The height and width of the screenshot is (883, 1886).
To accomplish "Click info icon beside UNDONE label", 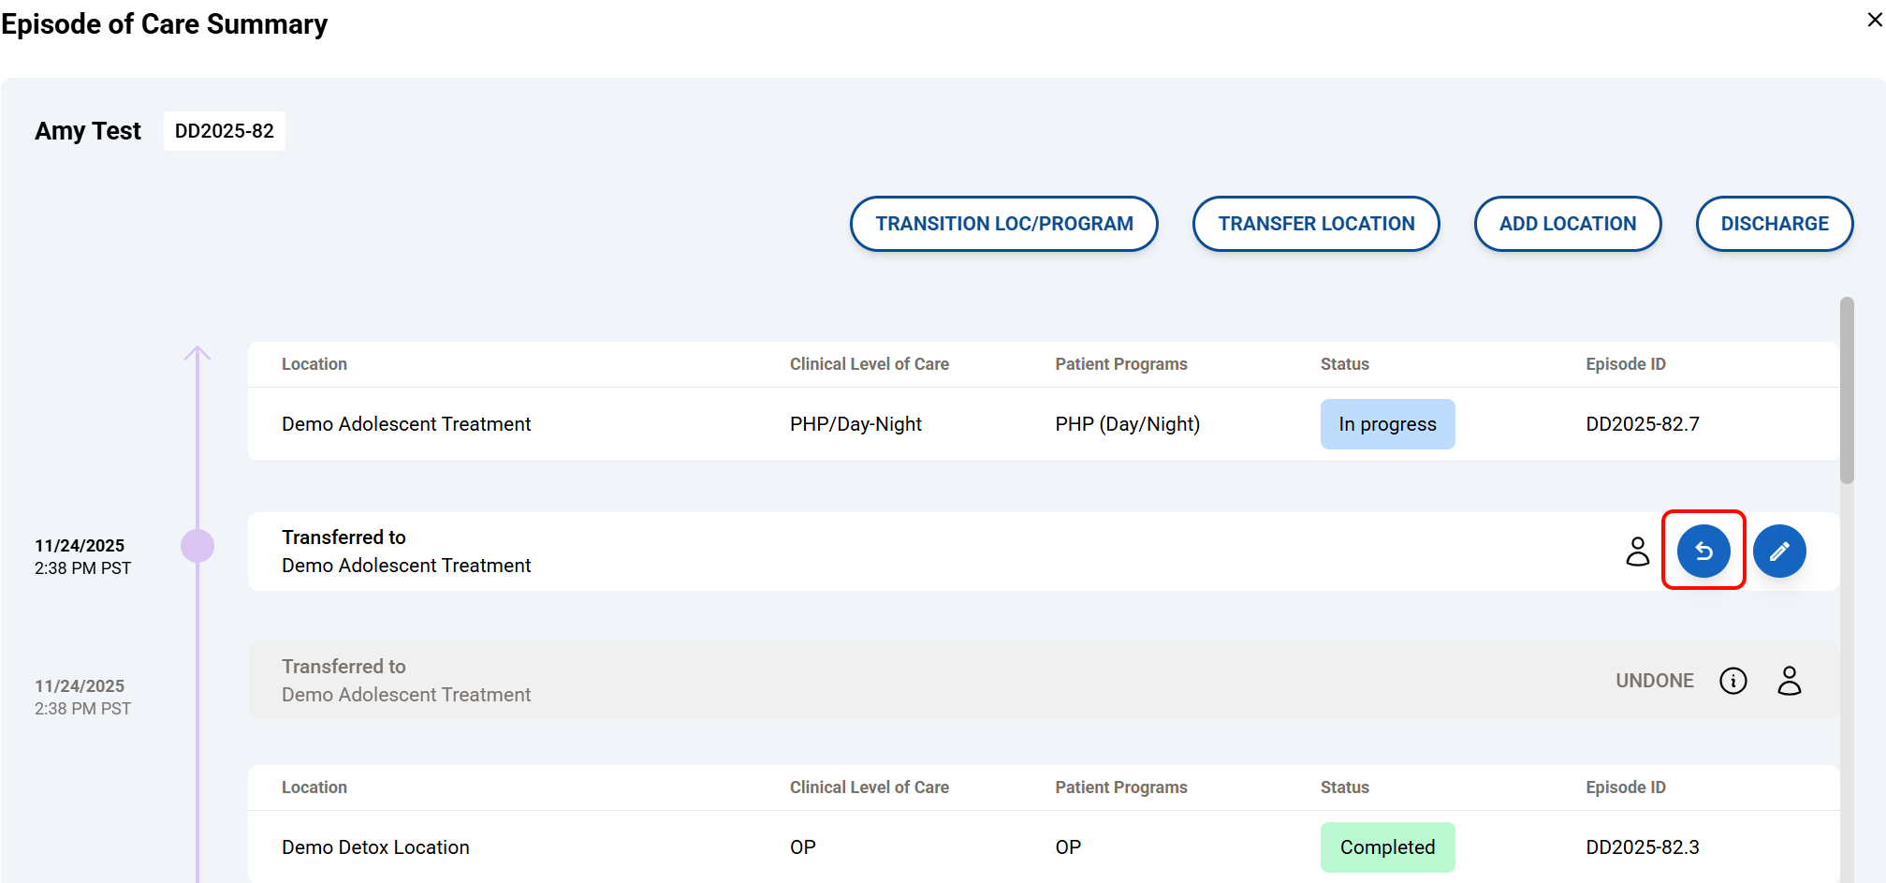I will click(1732, 681).
